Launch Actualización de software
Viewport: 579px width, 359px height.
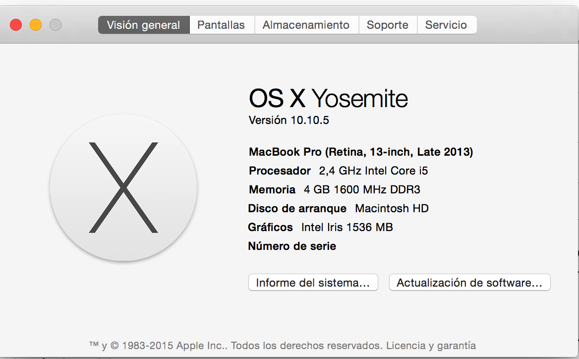point(469,283)
